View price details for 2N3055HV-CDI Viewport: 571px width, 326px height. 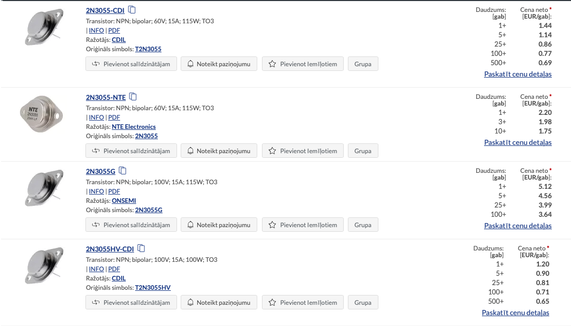coord(515,313)
